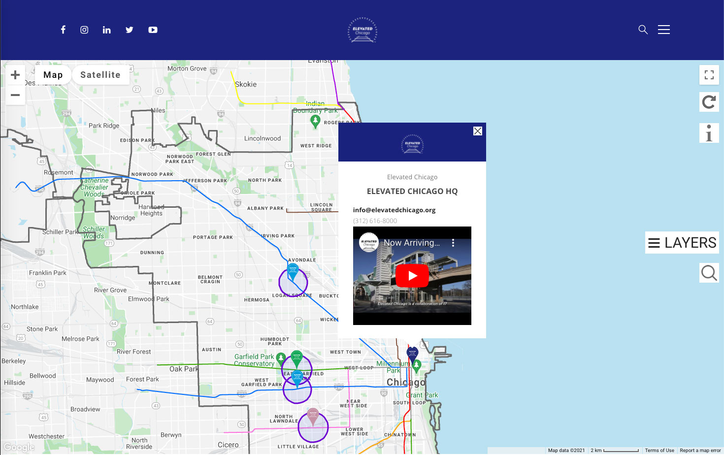Open the Twitter profile icon
The width and height of the screenshot is (724, 455).
pyautogui.click(x=129, y=30)
